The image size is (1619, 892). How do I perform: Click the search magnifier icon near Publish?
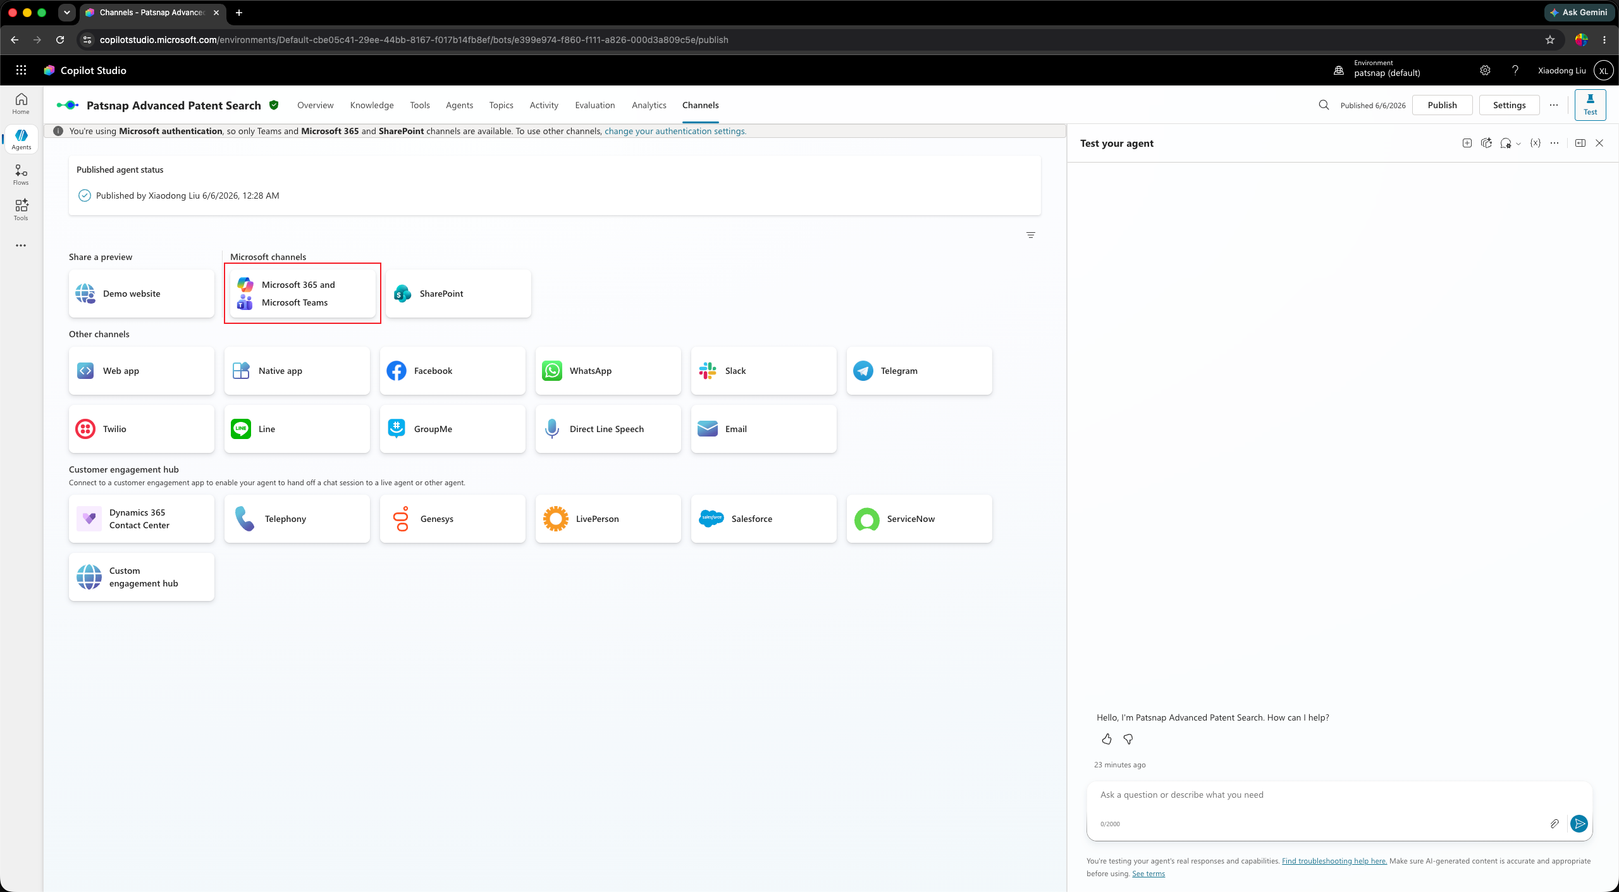[x=1324, y=105]
